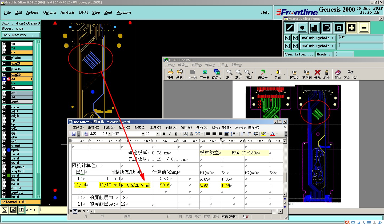384x224 pixels.
Task: Go to next image with 下一张 in ACDSee
Action: (x=205, y=74)
